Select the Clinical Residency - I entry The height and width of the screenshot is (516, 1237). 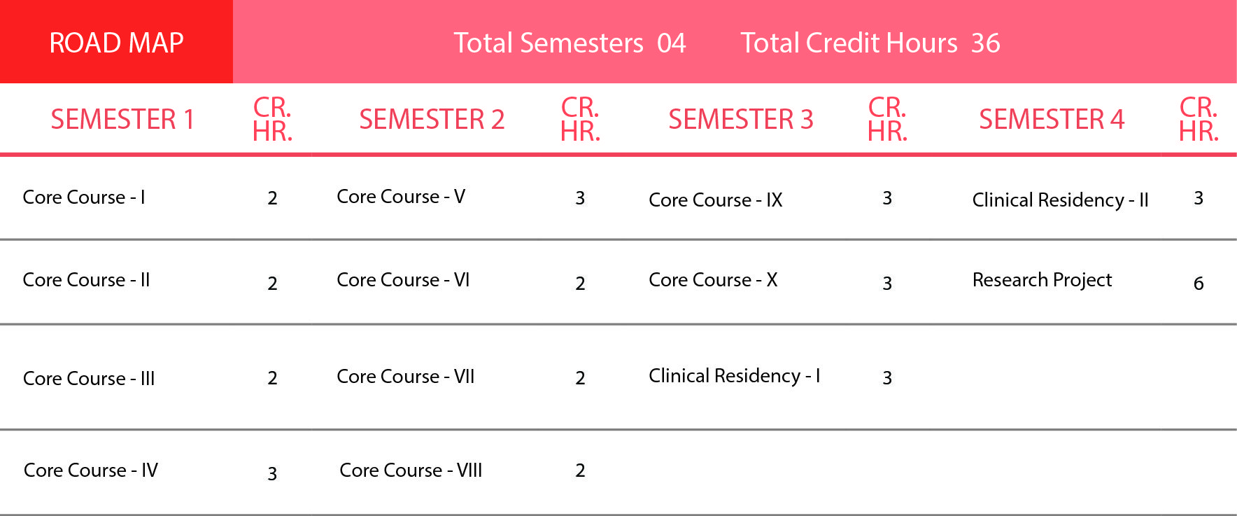click(735, 376)
